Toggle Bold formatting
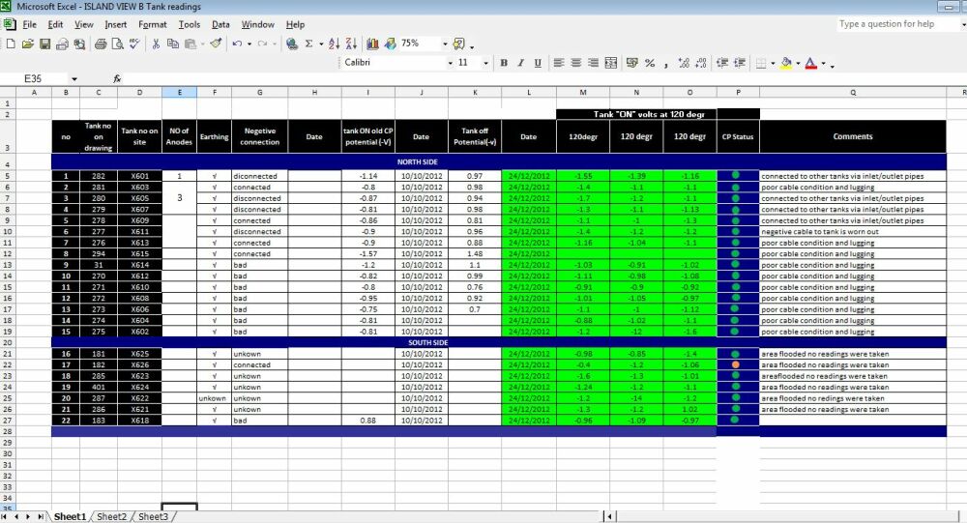The height and width of the screenshot is (523, 967). pos(504,63)
